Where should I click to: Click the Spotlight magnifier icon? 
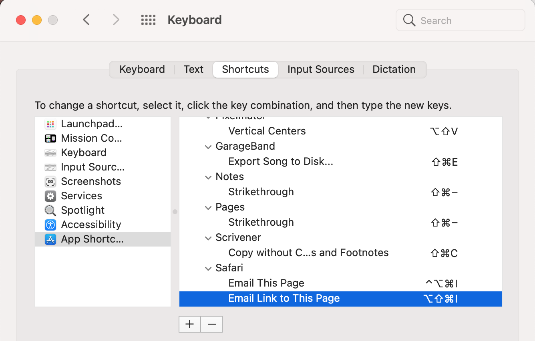pos(50,211)
